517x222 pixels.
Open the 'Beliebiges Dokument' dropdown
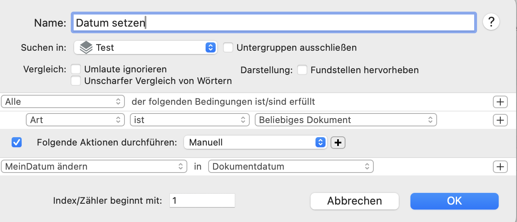click(345, 120)
